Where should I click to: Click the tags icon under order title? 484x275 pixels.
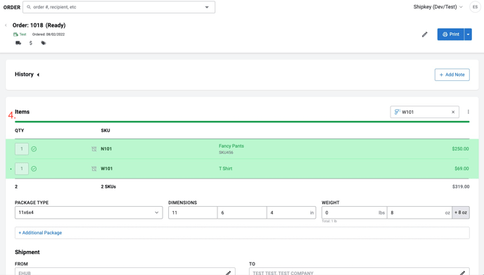[x=44, y=43]
